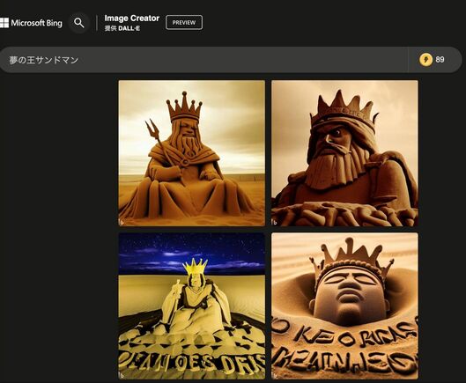Focus the prompt field reading 夢の王サンドマン
This screenshot has height=383, width=466.
(x=203, y=60)
